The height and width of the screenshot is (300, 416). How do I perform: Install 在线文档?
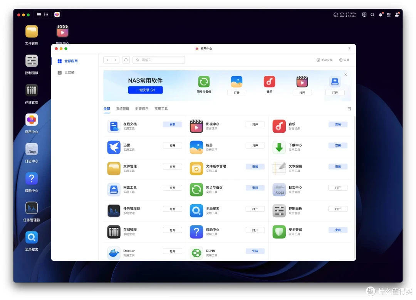click(173, 124)
